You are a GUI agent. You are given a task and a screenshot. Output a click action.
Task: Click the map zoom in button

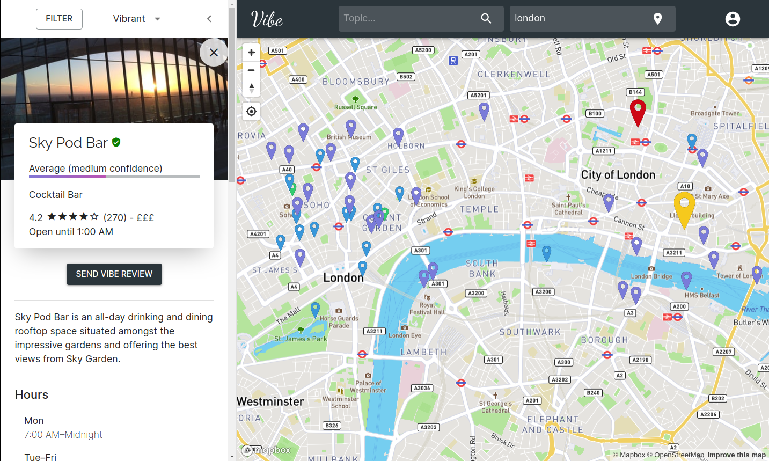coord(251,52)
